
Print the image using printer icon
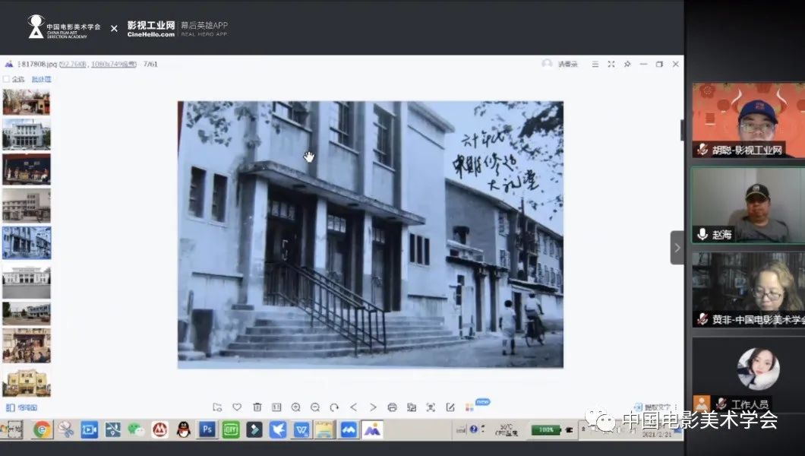(x=393, y=407)
